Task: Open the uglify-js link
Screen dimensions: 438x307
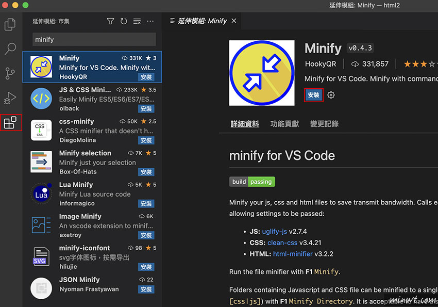Action: click(274, 232)
